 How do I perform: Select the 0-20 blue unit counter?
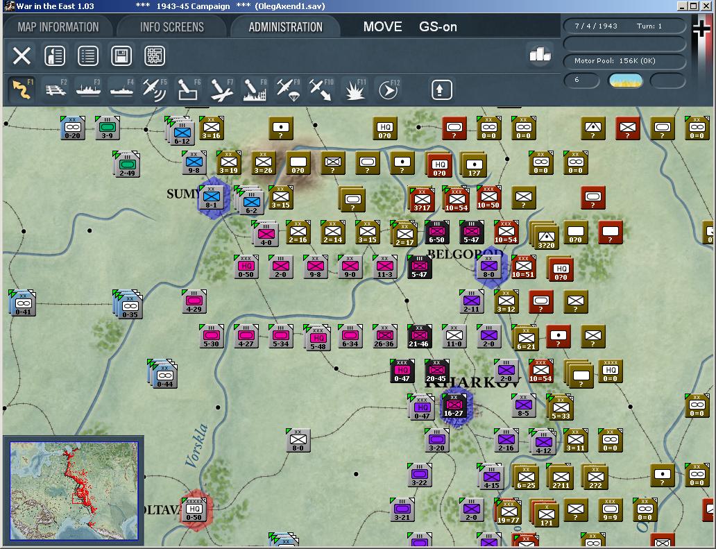pyautogui.click(x=73, y=128)
